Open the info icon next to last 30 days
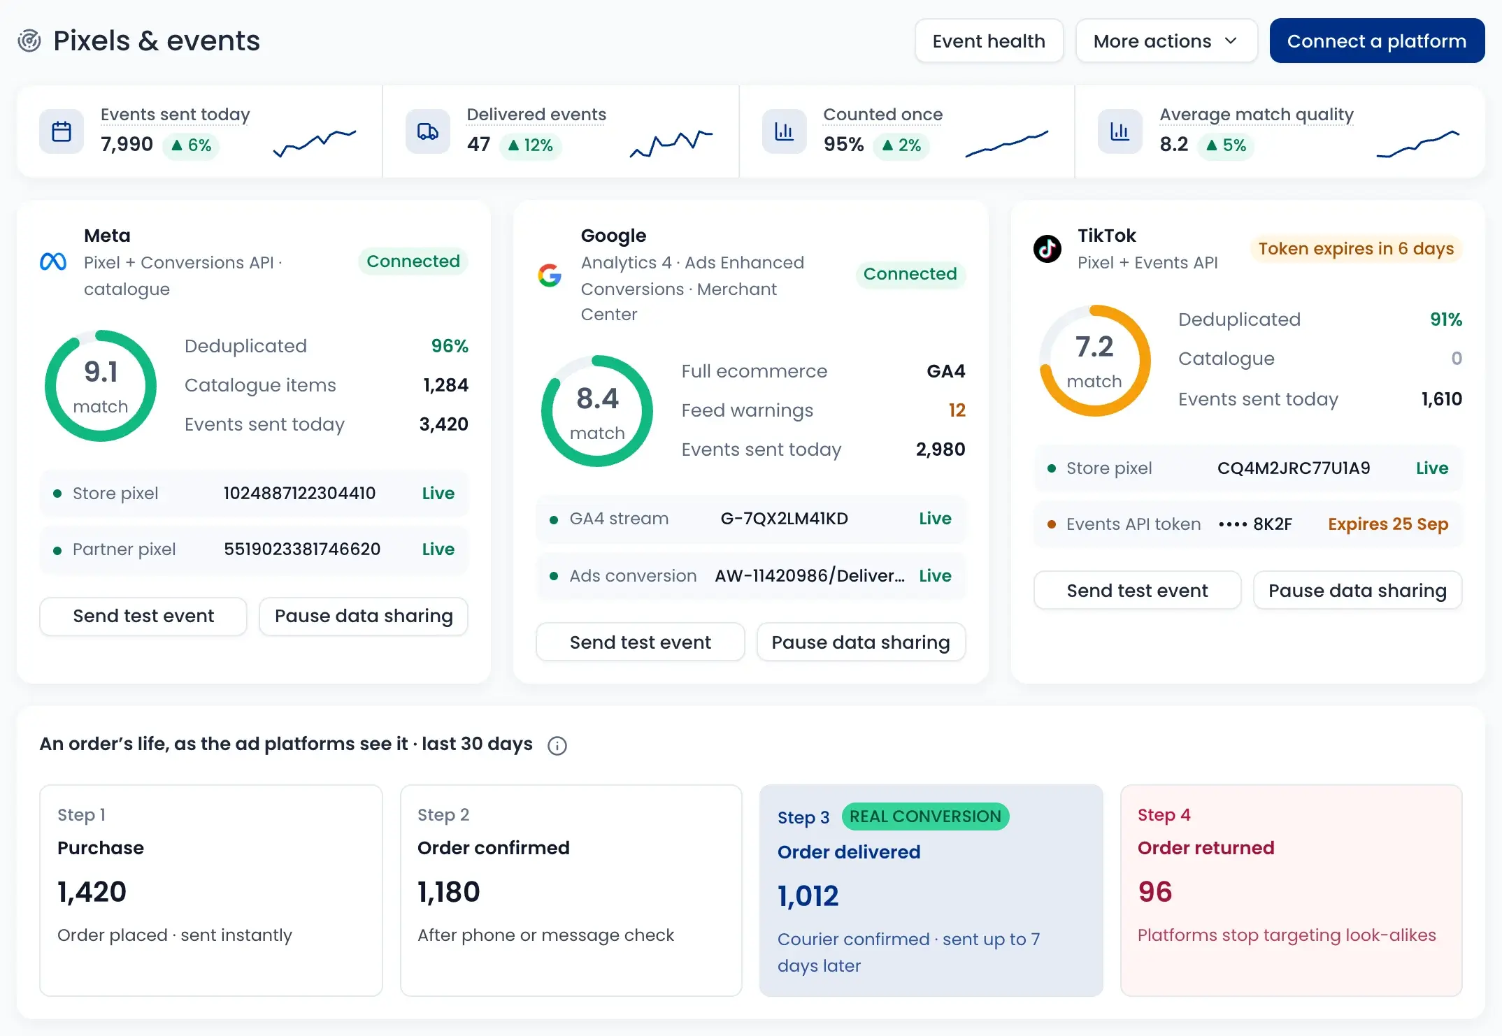Viewport: 1502px width, 1036px height. pos(557,746)
